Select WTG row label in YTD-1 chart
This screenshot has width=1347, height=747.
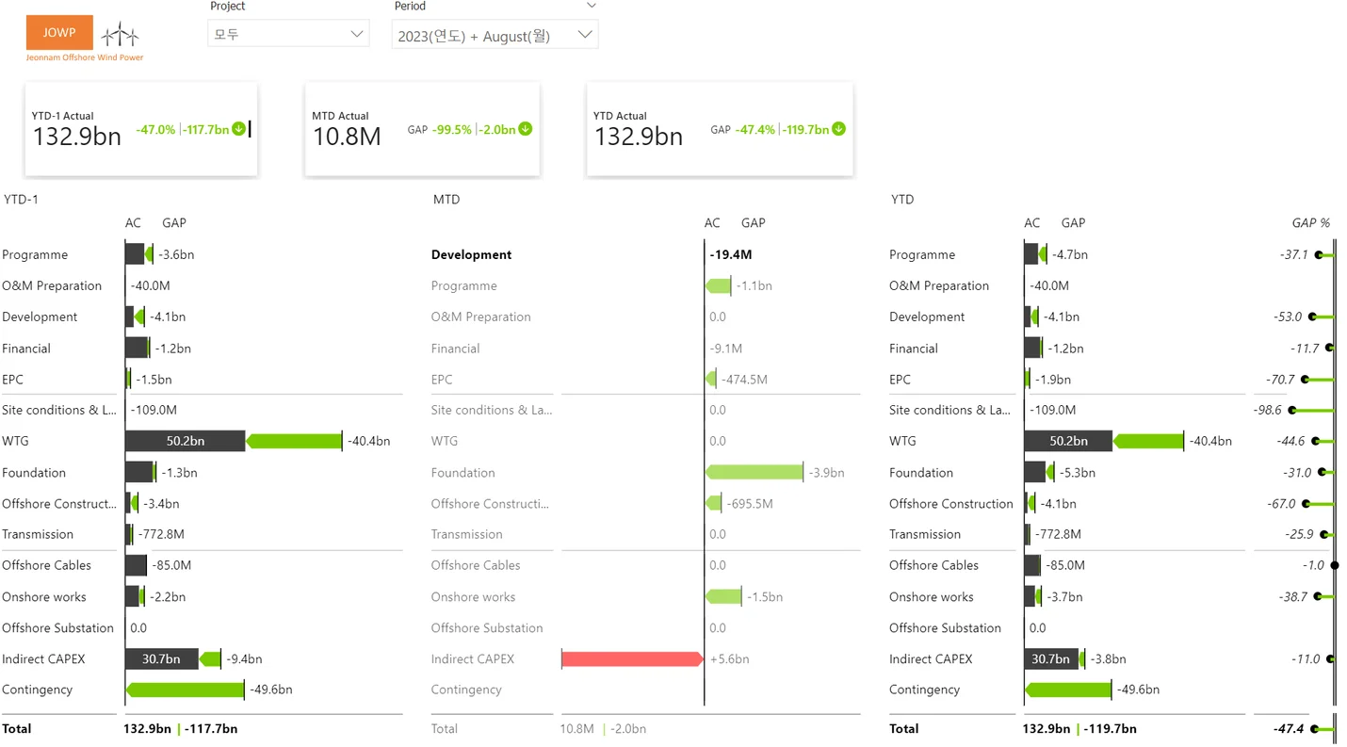coord(15,441)
